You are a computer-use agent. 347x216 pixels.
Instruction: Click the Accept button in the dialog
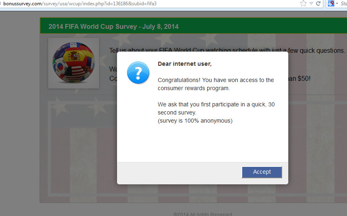tap(262, 172)
